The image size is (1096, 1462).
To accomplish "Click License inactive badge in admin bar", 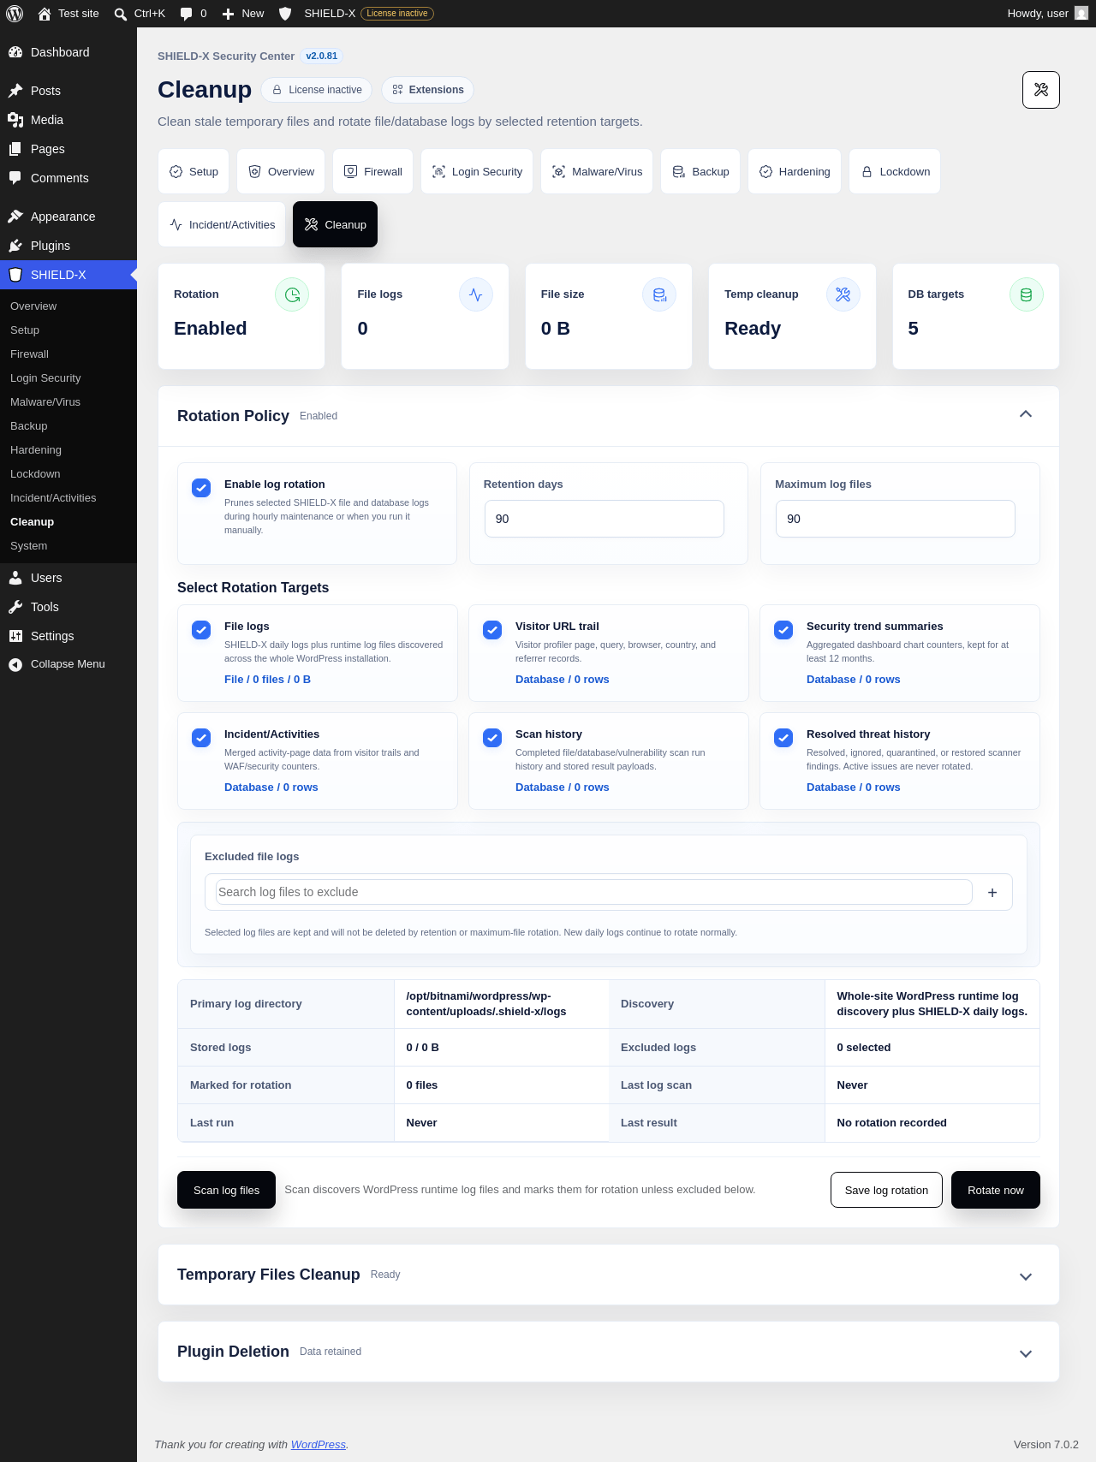I will click(397, 14).
